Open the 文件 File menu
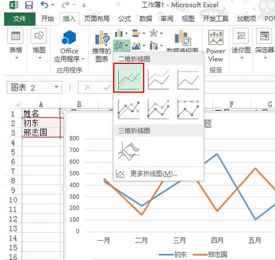This screenshot has width=275, height=260. [19, 19]
